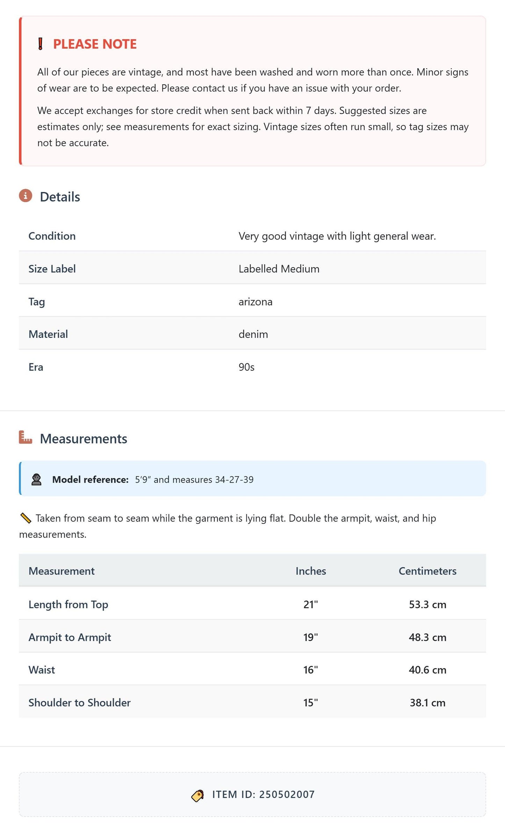Click the 53.3 cm length value
This screenshot has width=505, height=833.
pos(427,605)
